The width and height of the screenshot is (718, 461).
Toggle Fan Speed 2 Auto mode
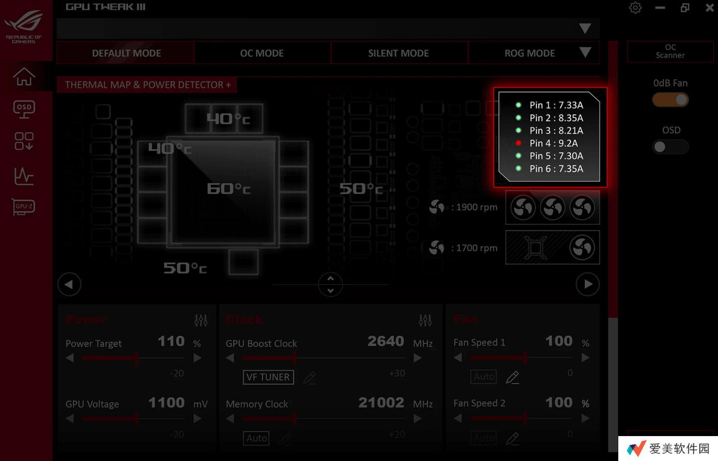coord(484,438)
